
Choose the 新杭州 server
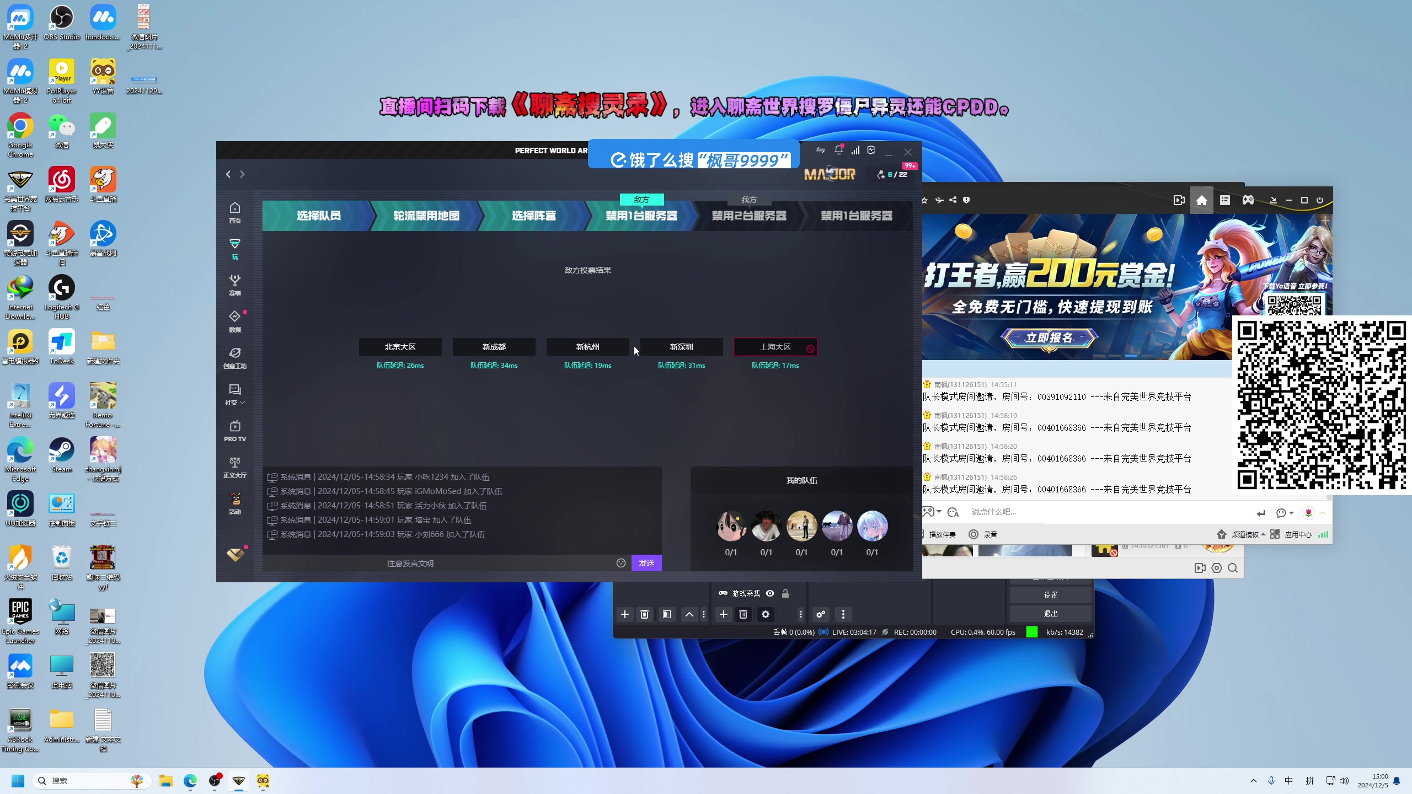[588, 347]
